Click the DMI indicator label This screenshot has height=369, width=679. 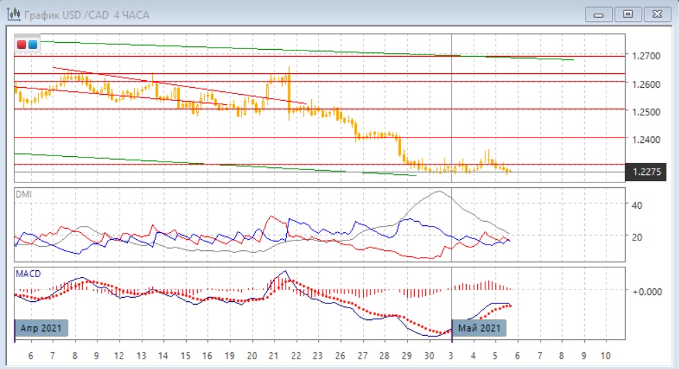[24, 195]
